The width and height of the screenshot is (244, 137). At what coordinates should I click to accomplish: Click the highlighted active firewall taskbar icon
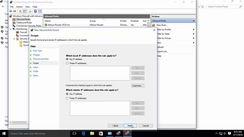coord(127,134)
